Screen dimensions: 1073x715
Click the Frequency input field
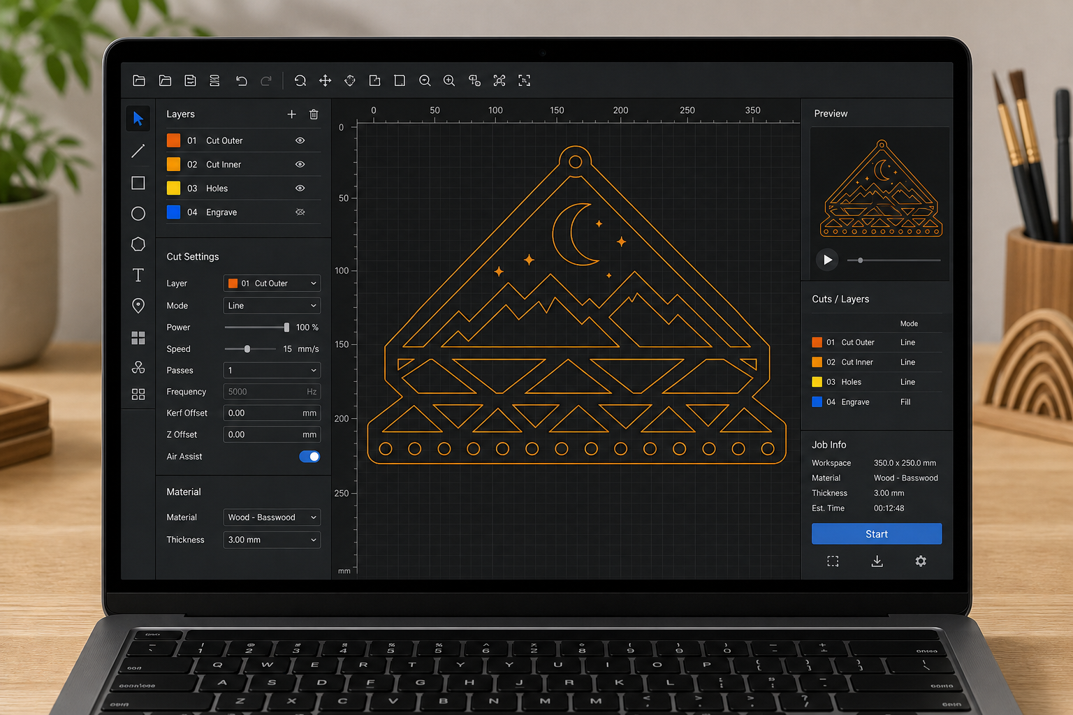click(x=272, y=392)
